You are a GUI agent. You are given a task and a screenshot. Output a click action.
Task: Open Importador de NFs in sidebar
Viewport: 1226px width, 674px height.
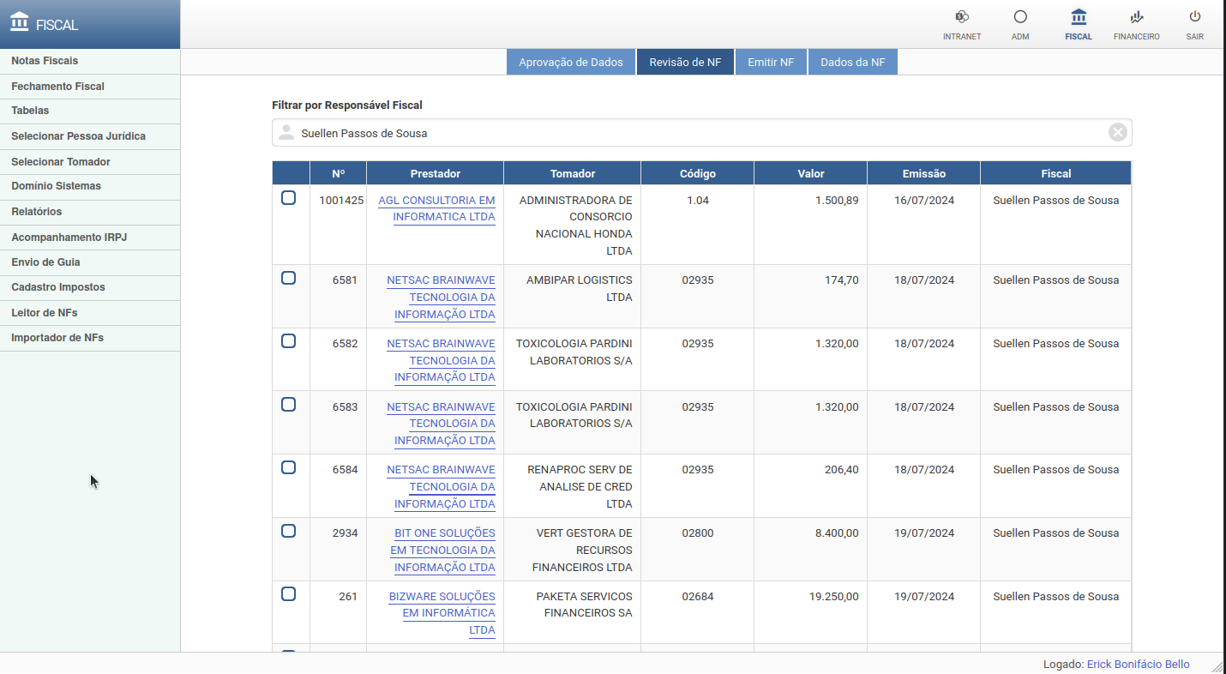(x=90, y=338)
